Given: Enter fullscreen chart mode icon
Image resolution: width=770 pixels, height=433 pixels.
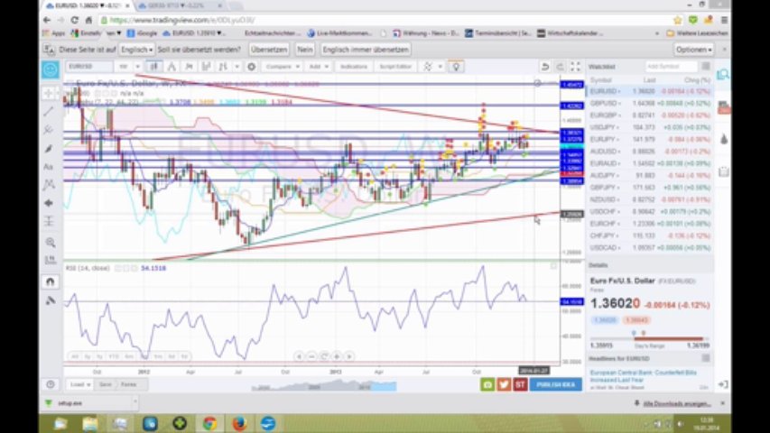Looking at the screenshot, I should pyautogui.click(x=575, y=66).
